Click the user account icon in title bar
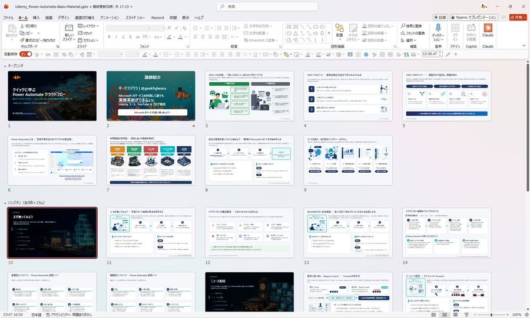This screenshot has height=318, width=530. pyautogui.click(x=484, y=6)
